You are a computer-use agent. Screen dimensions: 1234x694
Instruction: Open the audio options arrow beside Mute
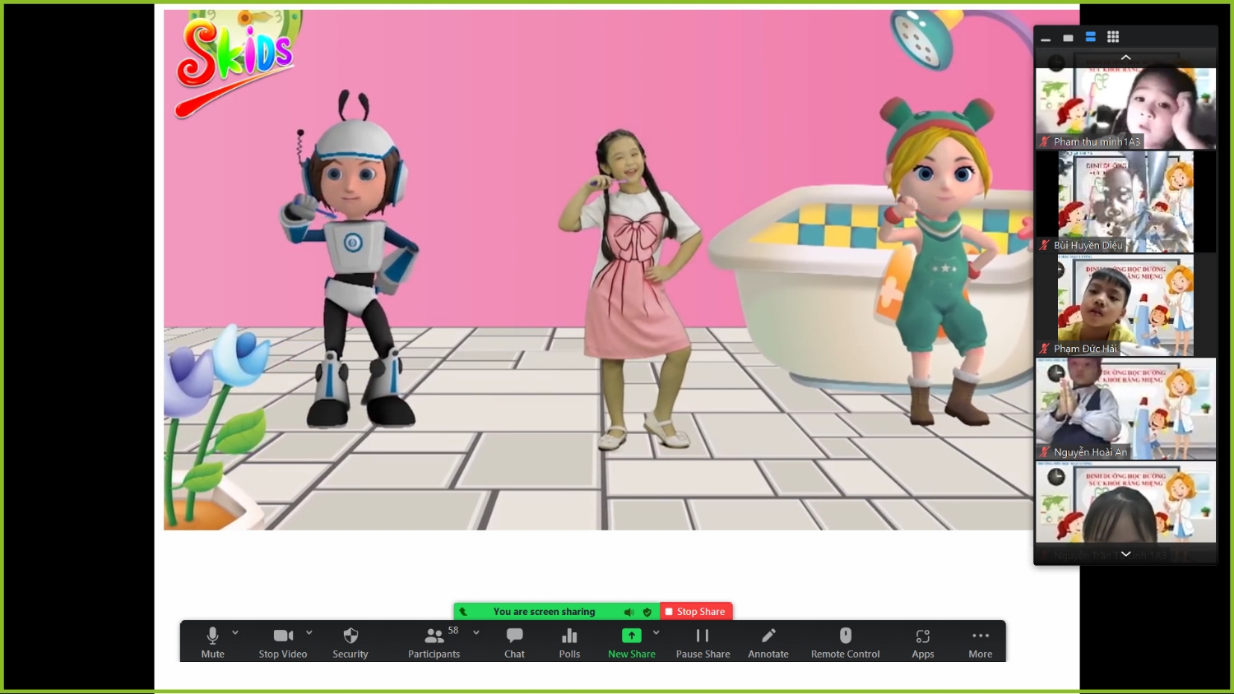click(235, 632)
